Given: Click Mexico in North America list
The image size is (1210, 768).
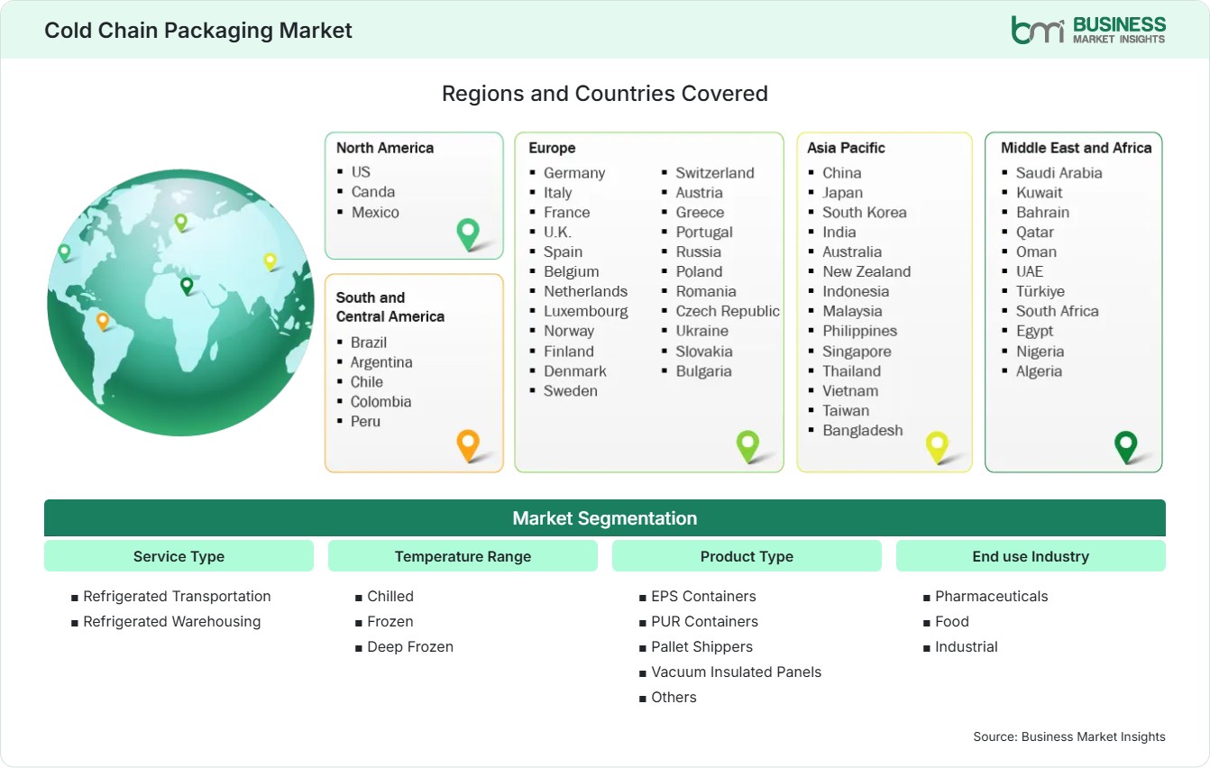Looking at the screenshot, I should (375, 212).
